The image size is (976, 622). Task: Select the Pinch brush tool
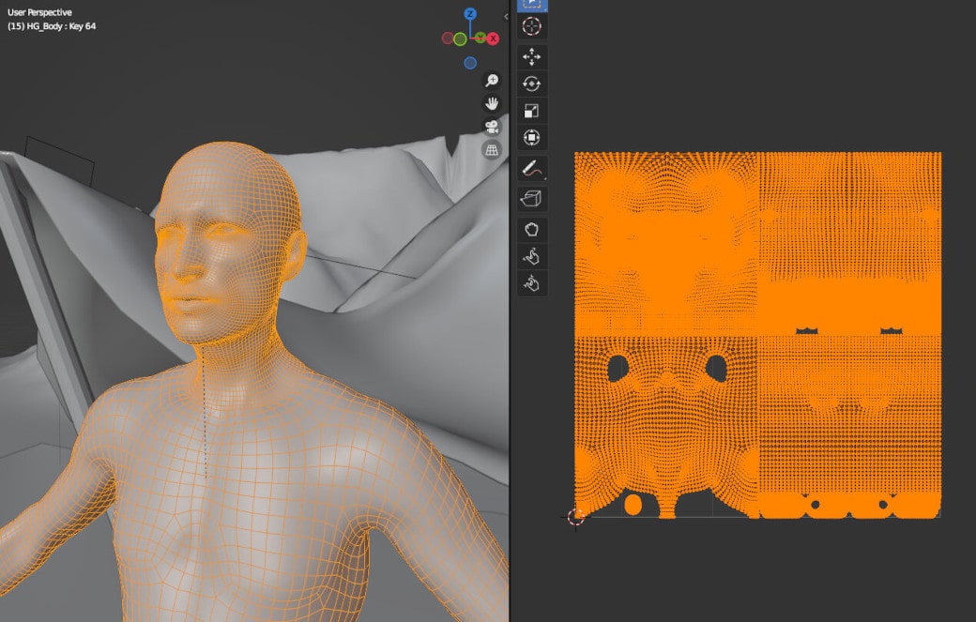tap(532, 283)
